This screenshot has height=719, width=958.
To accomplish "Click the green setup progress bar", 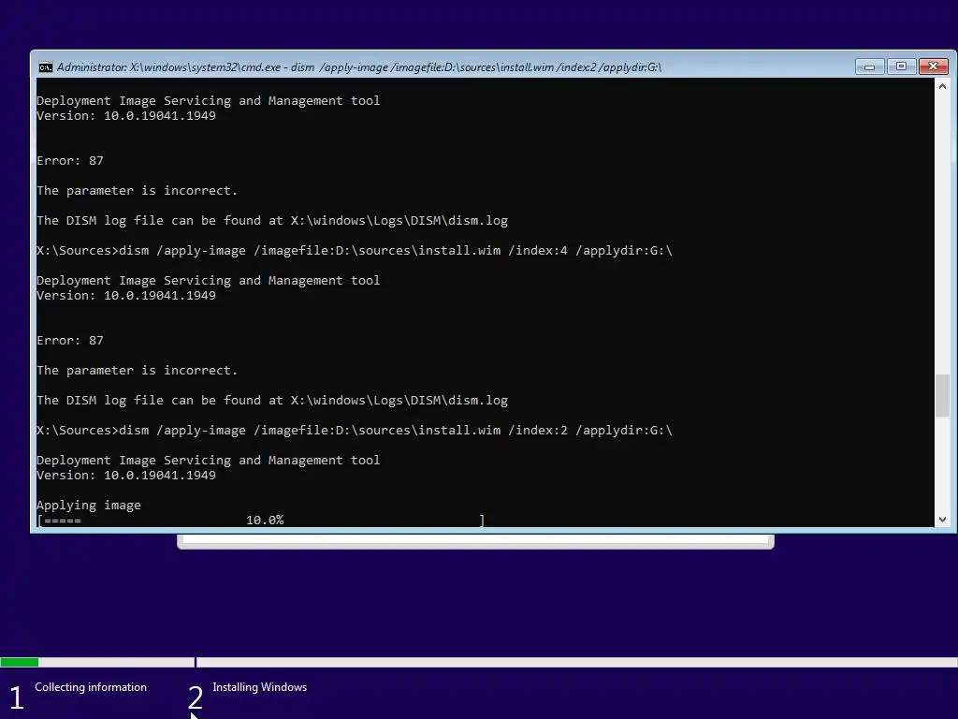I will pos(20,662).
